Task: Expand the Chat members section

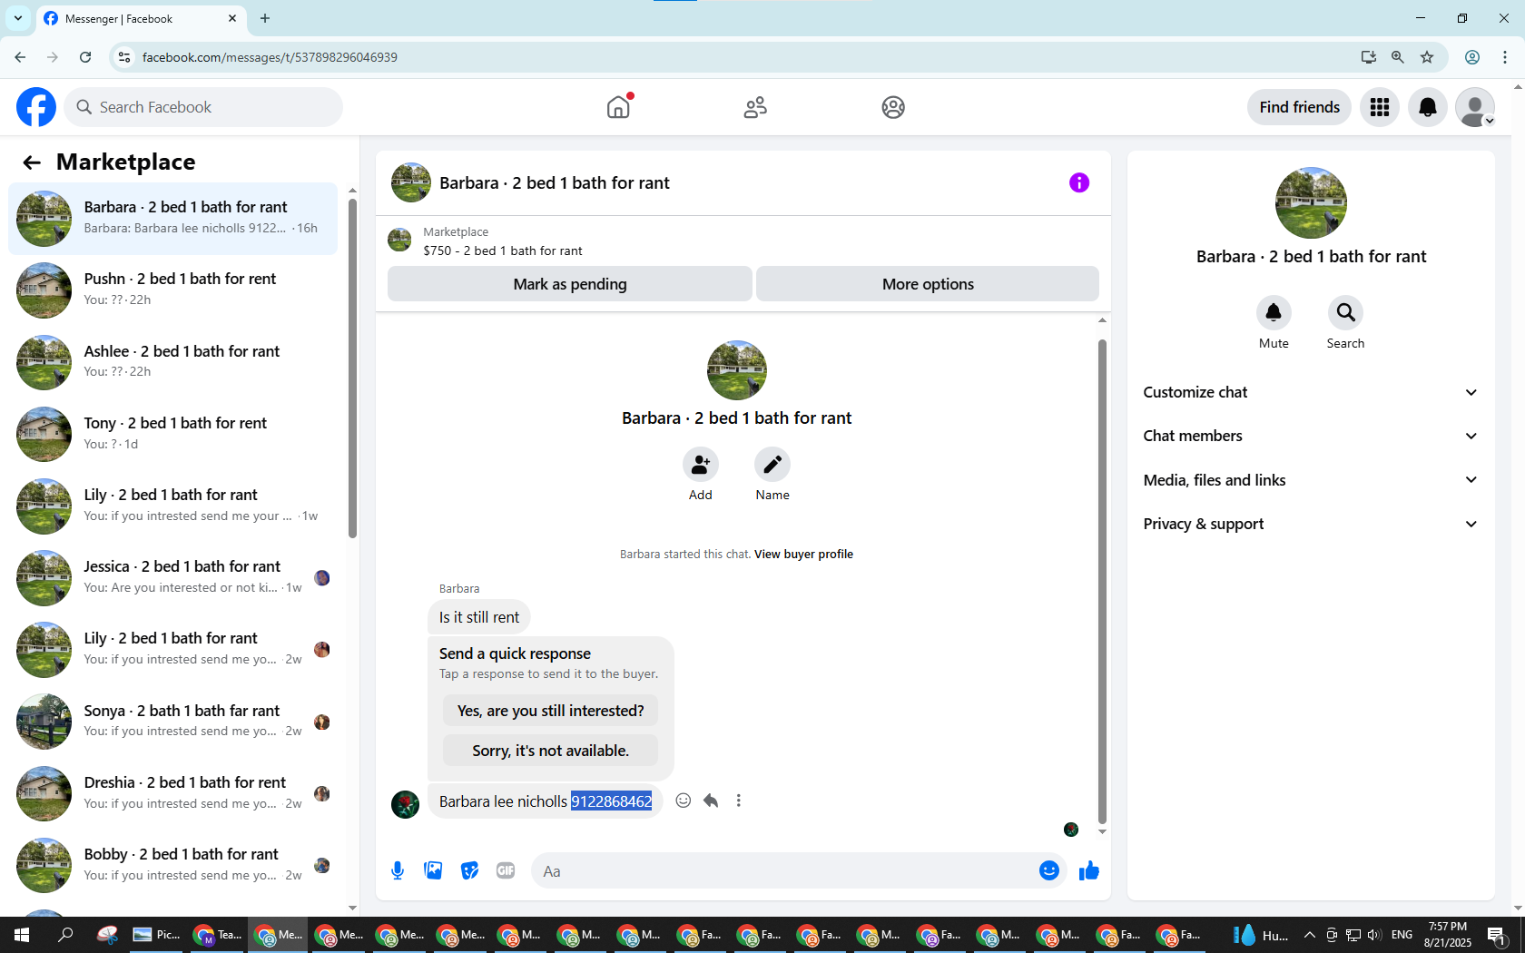Action: coord(1311,436)
